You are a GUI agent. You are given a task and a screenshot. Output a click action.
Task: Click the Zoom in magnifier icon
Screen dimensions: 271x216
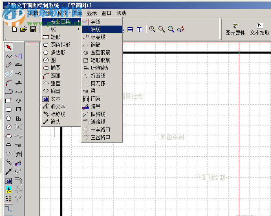(152, 29)
